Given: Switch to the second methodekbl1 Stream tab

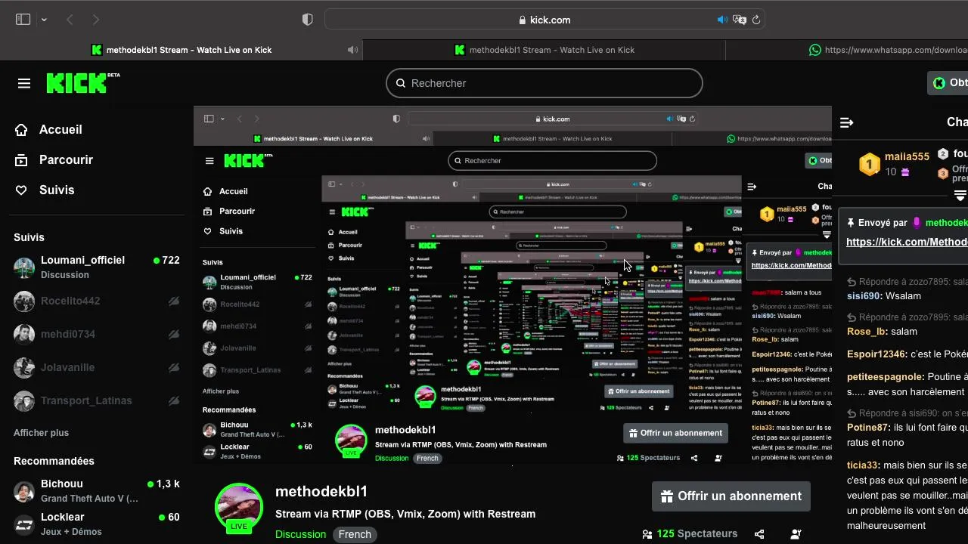Looking at the screenshot, I should click(x=544, y=50).
